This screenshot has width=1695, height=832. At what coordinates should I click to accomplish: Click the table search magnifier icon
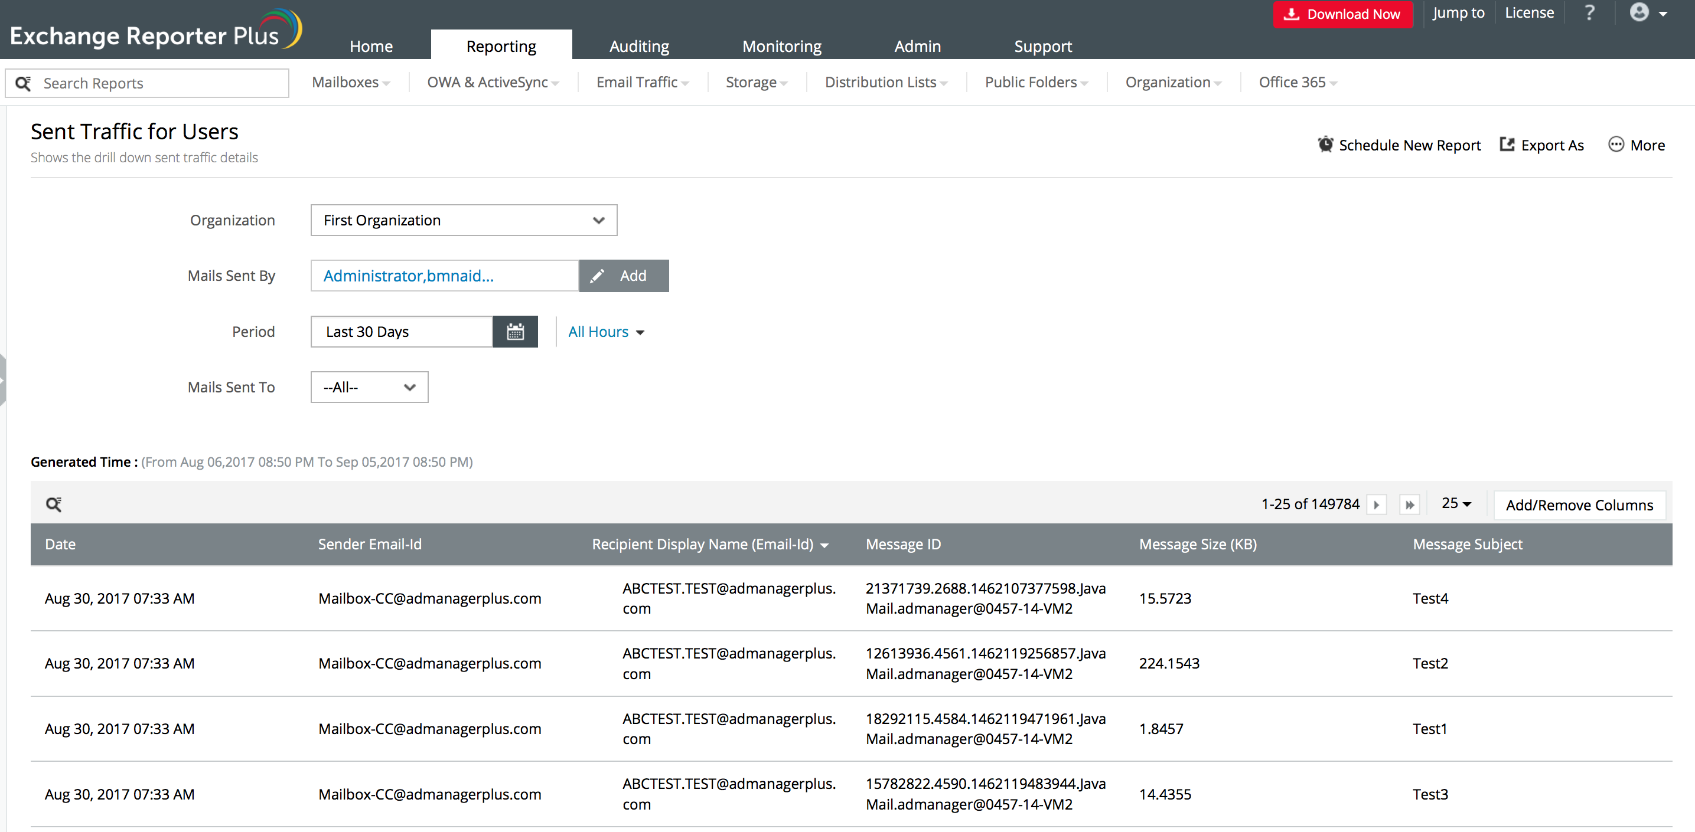[x=53, y=504]
